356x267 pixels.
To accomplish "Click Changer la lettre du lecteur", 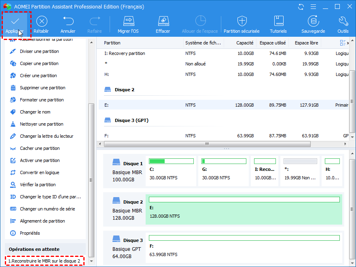I will coord(47,136).
